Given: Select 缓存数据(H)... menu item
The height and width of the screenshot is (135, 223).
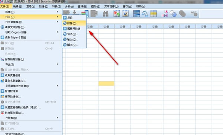Looking at the screenshot, I should 31,97.
